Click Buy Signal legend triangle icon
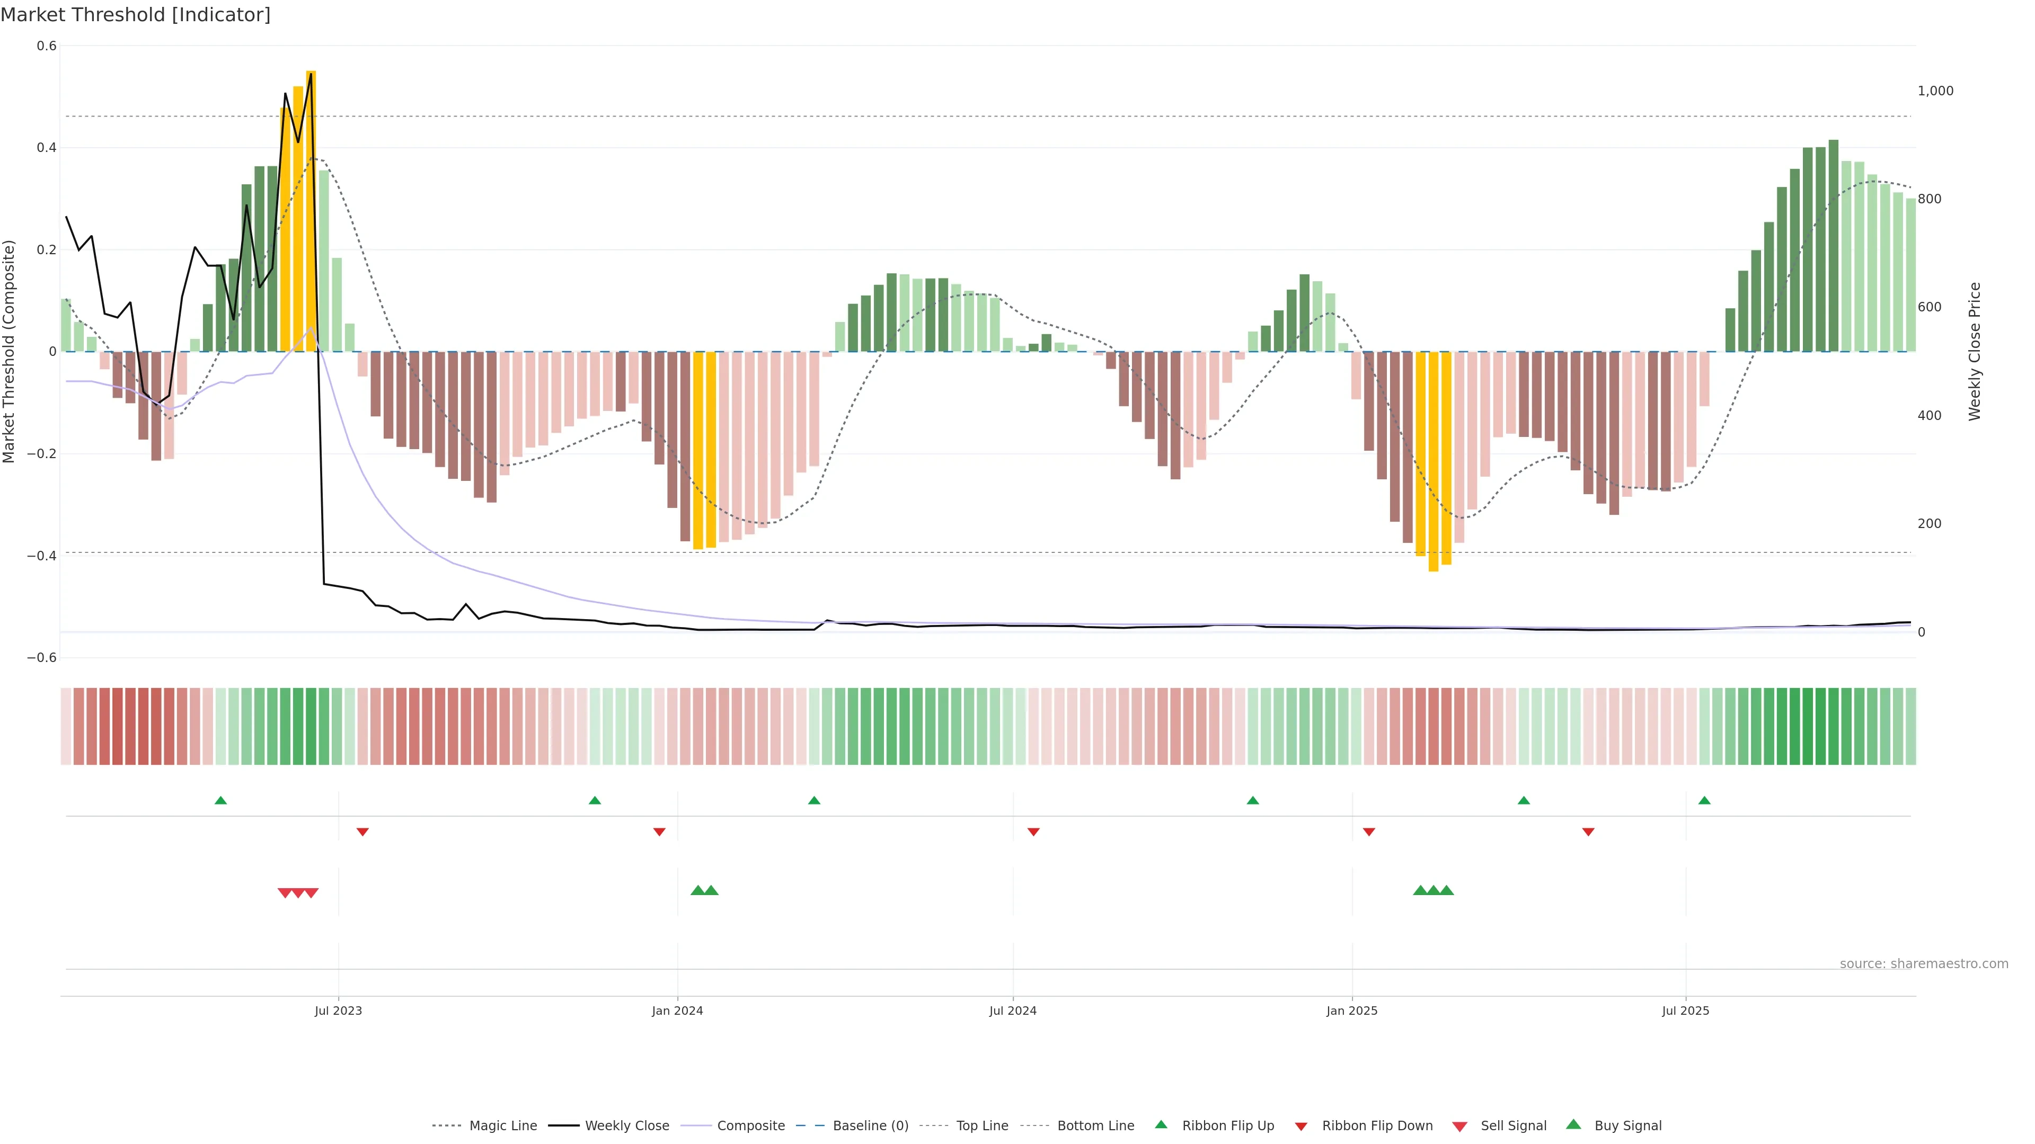2035x1144 pixels. 1573,1125
